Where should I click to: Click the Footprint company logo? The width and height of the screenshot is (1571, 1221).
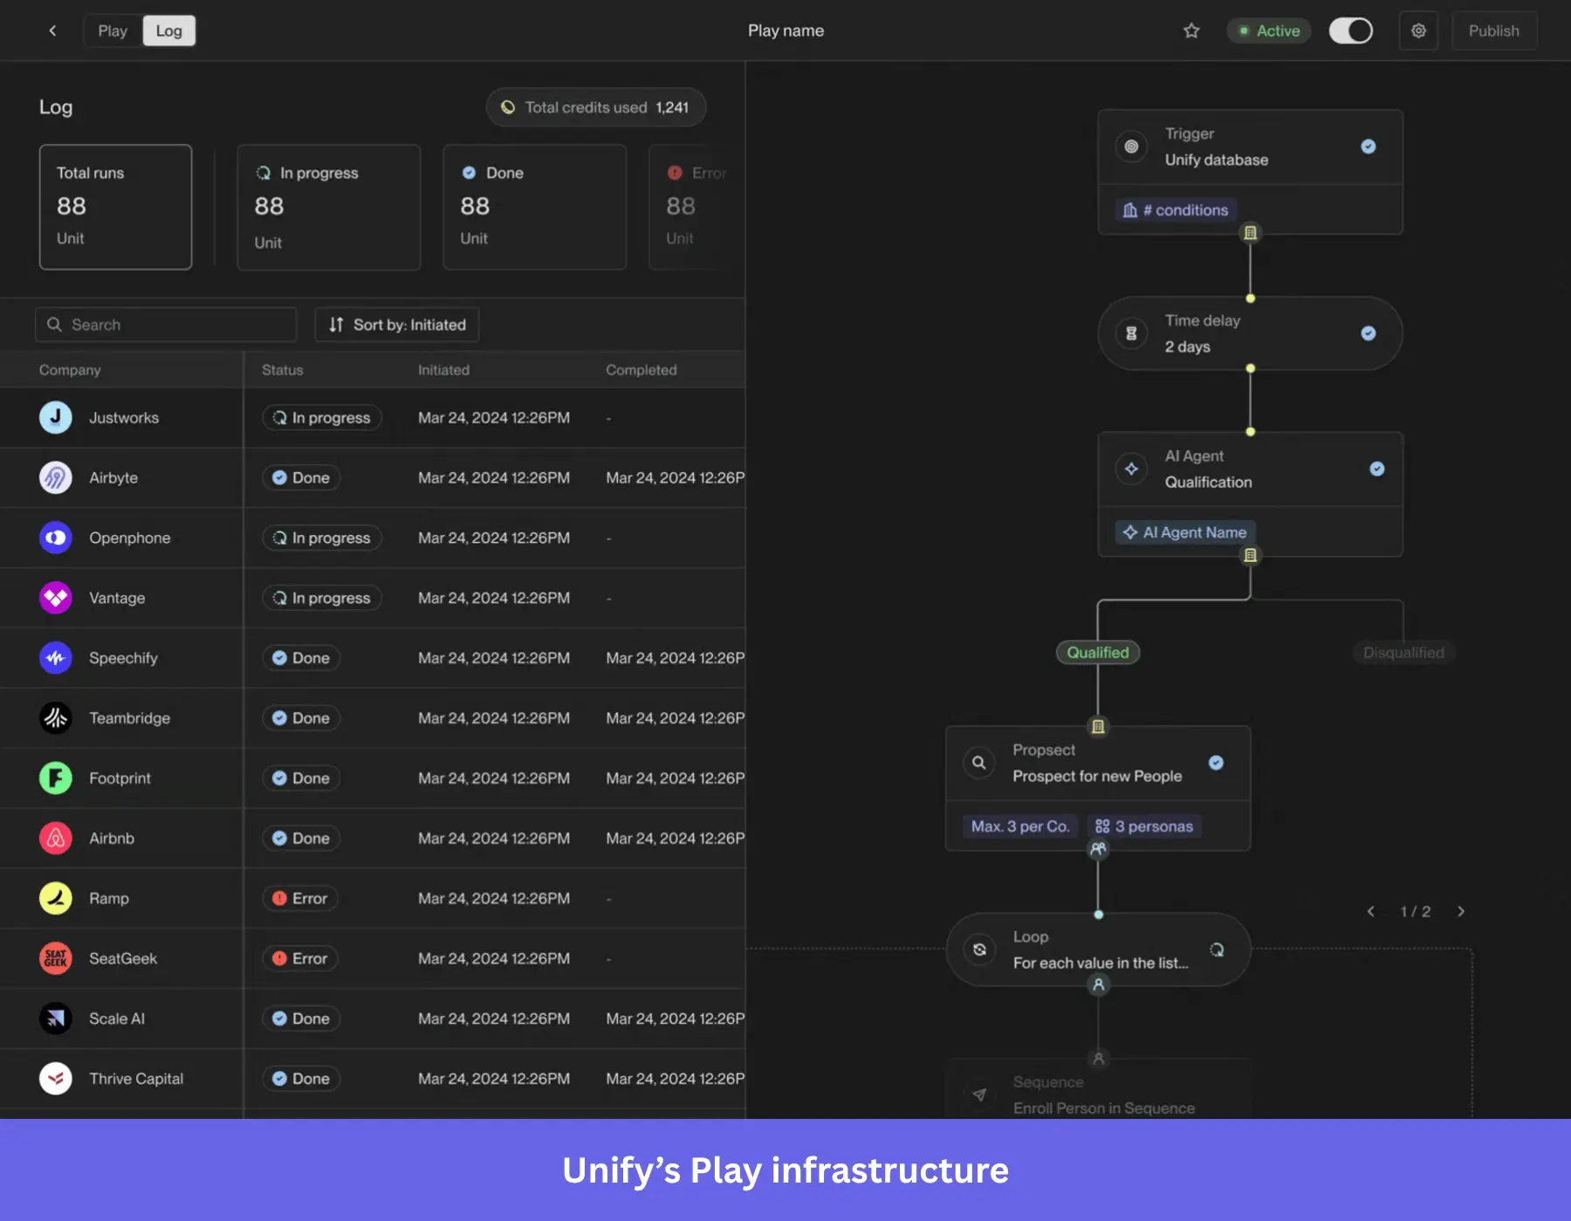(56, 778)
